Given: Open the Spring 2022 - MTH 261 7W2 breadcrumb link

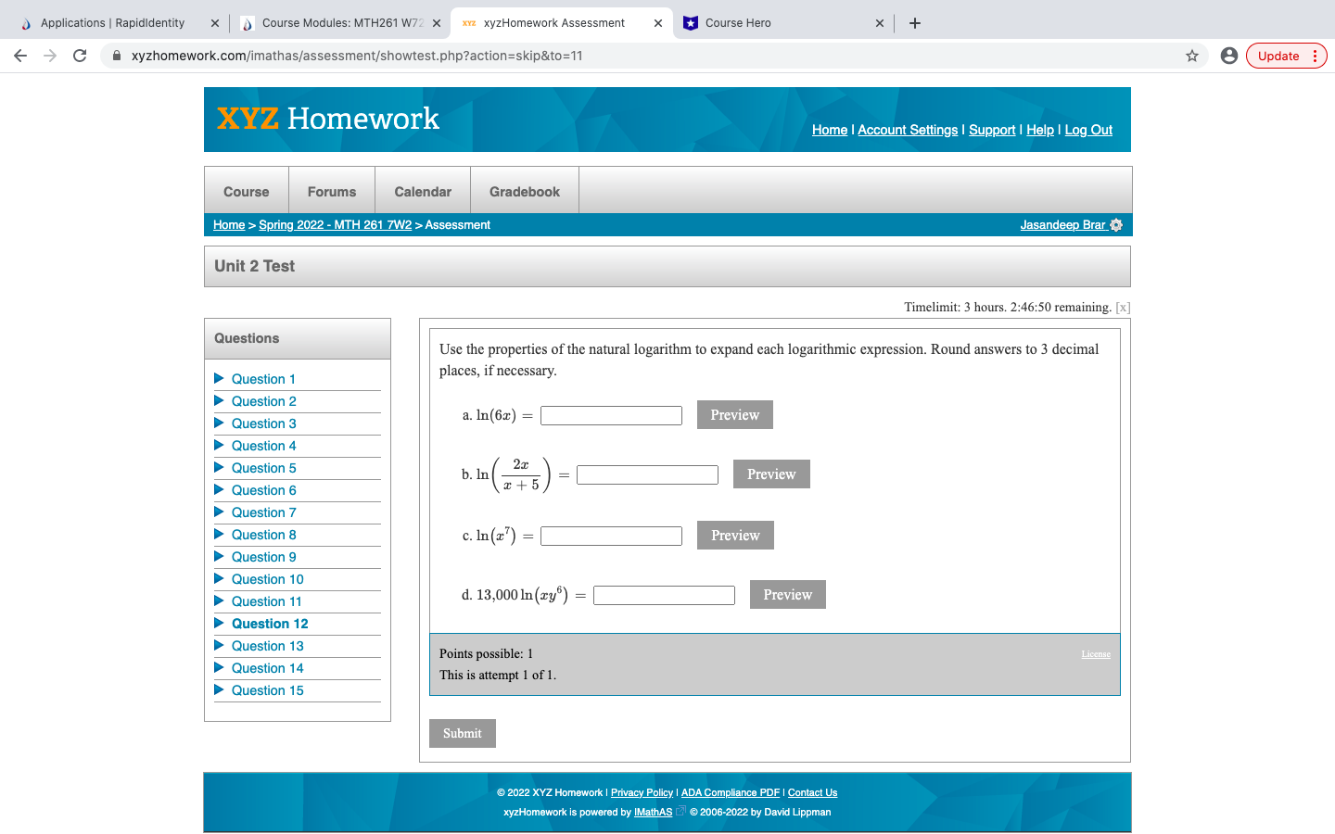Looking at the screenshot, I should [x=336, y=224].
